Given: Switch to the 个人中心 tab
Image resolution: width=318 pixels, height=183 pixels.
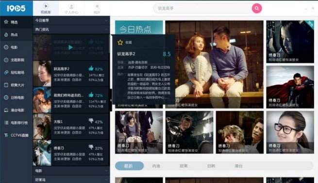Looking at the screenshot, I should pyautogui.click(x=71, y=8).
